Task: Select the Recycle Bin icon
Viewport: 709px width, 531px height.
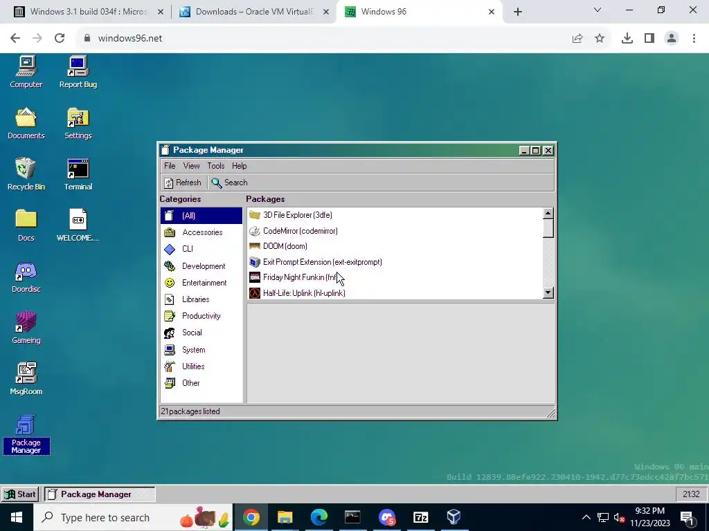Action: point(26,174)
